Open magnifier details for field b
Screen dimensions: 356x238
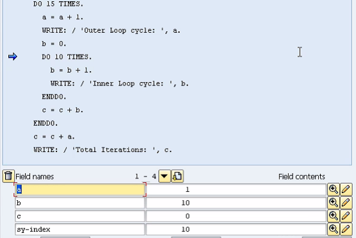tap(334, 203)
